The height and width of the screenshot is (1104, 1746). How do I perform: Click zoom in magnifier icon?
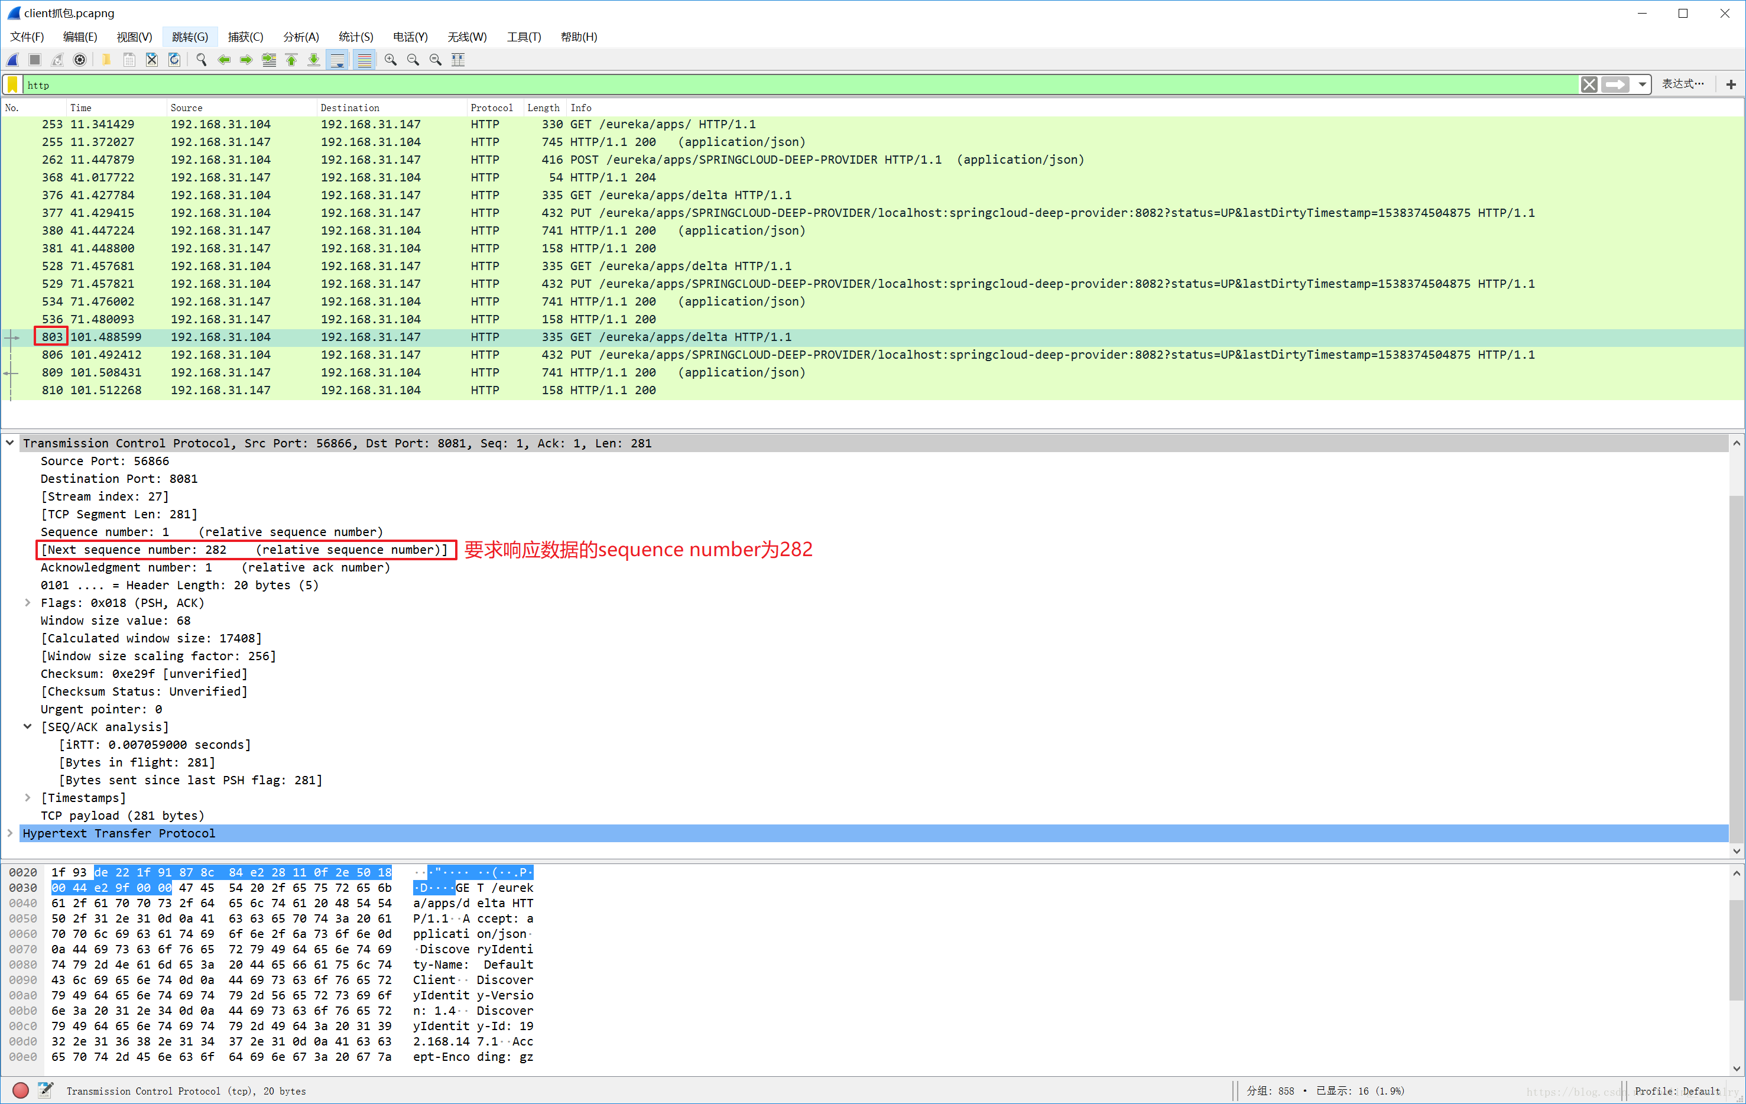[x=391, y=60]
